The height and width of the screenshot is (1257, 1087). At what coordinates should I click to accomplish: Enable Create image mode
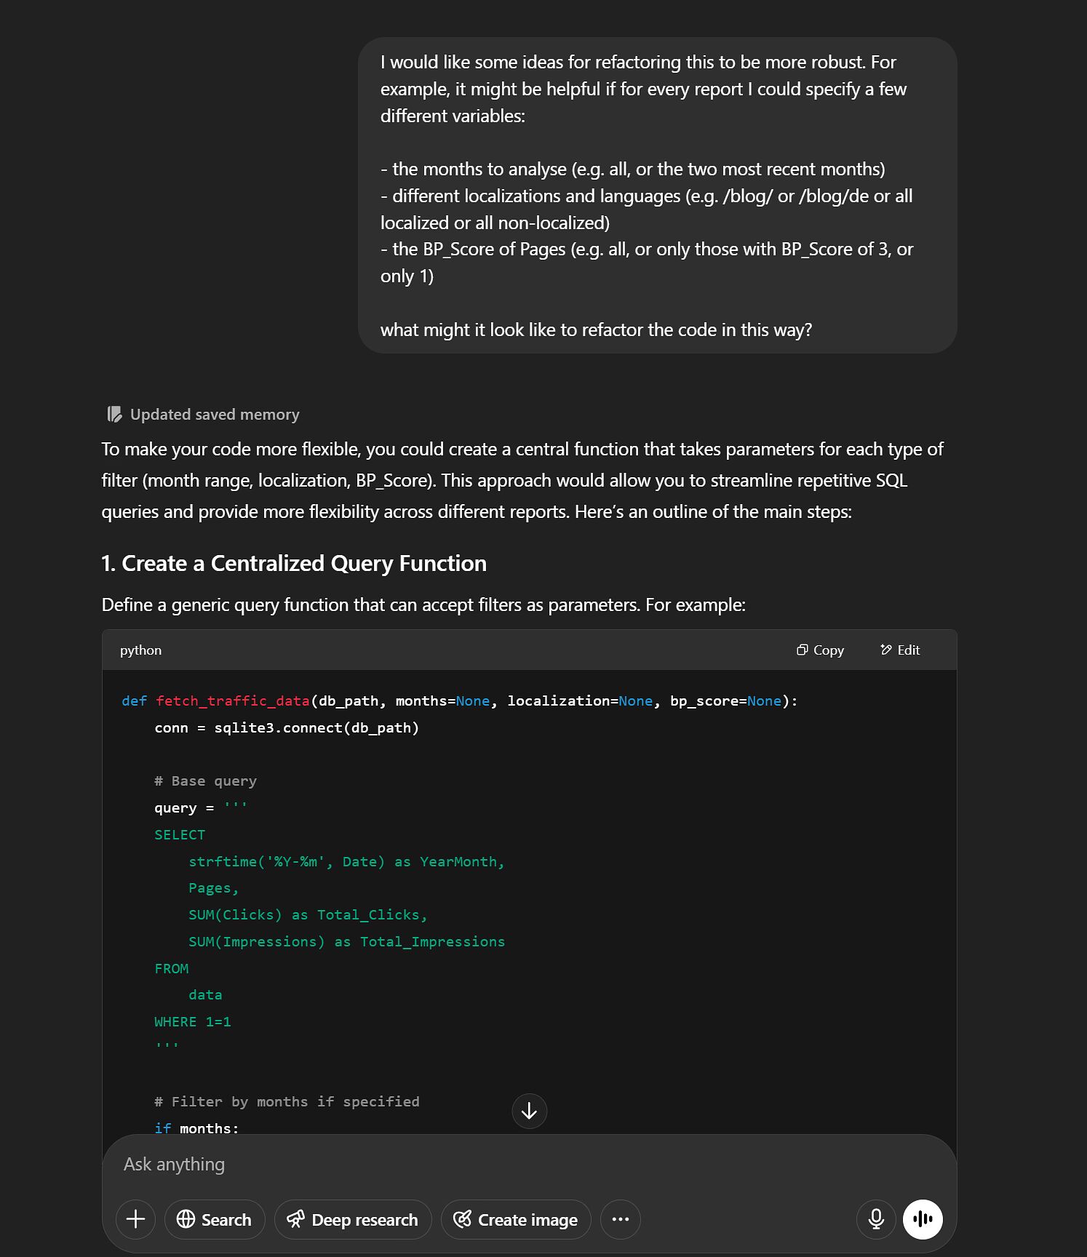(x=515, y=1219)
